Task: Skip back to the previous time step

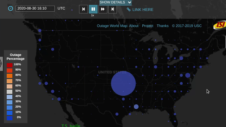Action: point(83,9)
